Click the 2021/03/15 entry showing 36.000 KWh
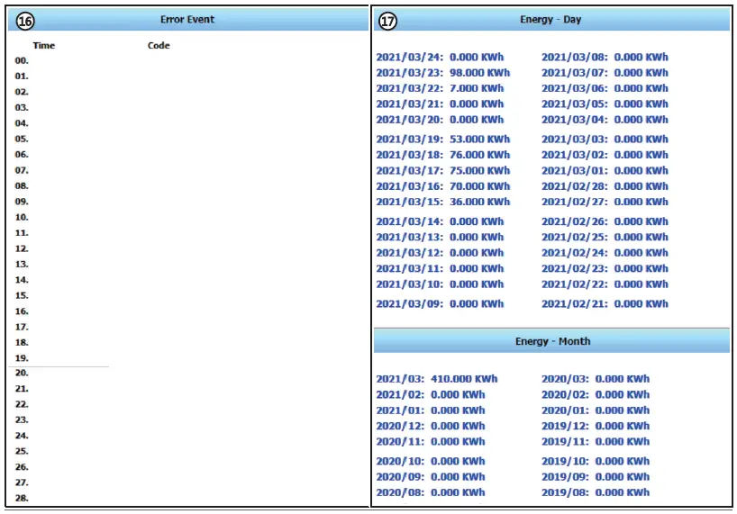Screen dimensions: 737x514 [442, 202]
